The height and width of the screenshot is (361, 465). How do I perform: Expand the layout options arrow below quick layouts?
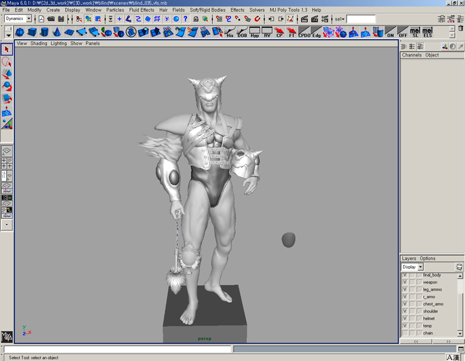click(x=7, y=226)
